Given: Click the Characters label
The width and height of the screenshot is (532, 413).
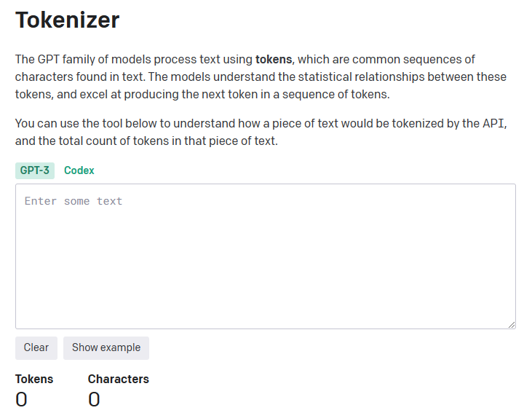Looking at the screenshot, I should pos(118,379).
